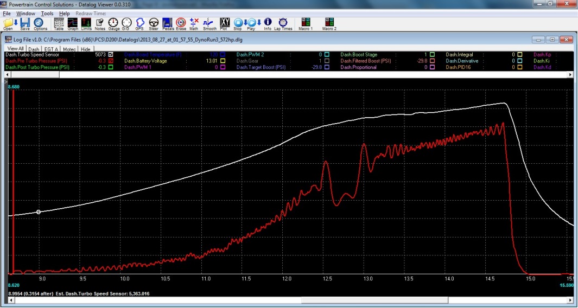The height and width of the screenshot is (308, 578).
Task: Open the XY Plot tool
Action: 224,23
